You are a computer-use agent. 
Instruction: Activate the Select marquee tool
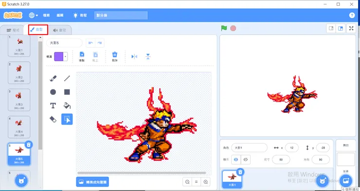pos(67,119)
